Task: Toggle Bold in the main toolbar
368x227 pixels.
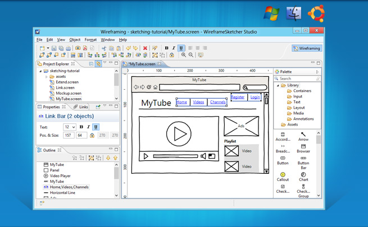Action: pos(167,48)
